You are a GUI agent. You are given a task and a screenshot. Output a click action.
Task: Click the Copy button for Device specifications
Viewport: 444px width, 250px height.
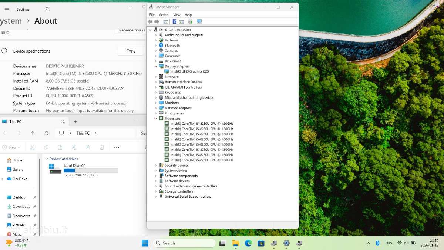point(131,51)
